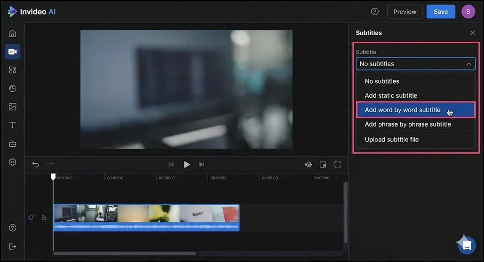
Task: Open sidebar Settings
Action: pyautogui.click(x=12, y=162)
